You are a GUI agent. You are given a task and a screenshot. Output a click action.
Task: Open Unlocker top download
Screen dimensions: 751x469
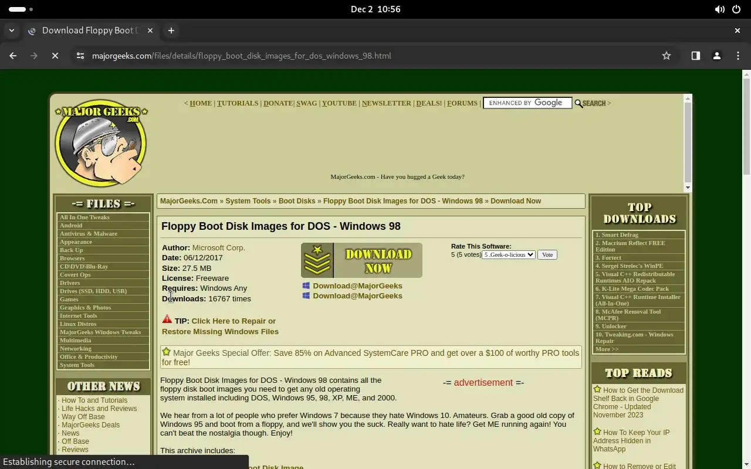(611, 327)
